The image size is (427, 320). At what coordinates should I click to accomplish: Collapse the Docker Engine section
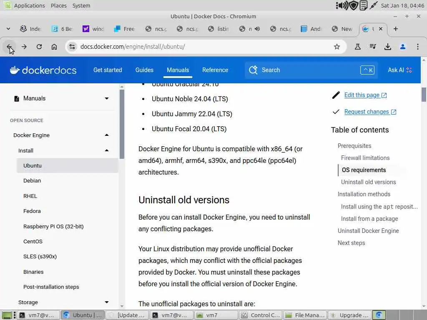107,135
